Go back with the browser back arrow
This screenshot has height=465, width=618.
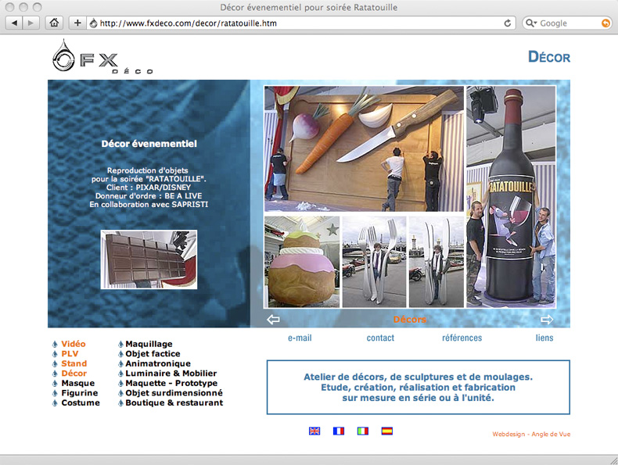15,23
